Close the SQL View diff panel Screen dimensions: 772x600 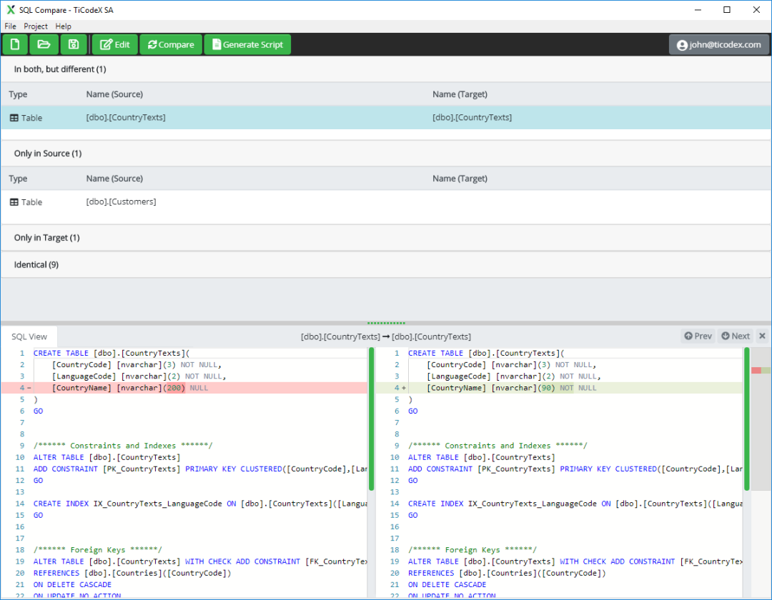[762, 336]
